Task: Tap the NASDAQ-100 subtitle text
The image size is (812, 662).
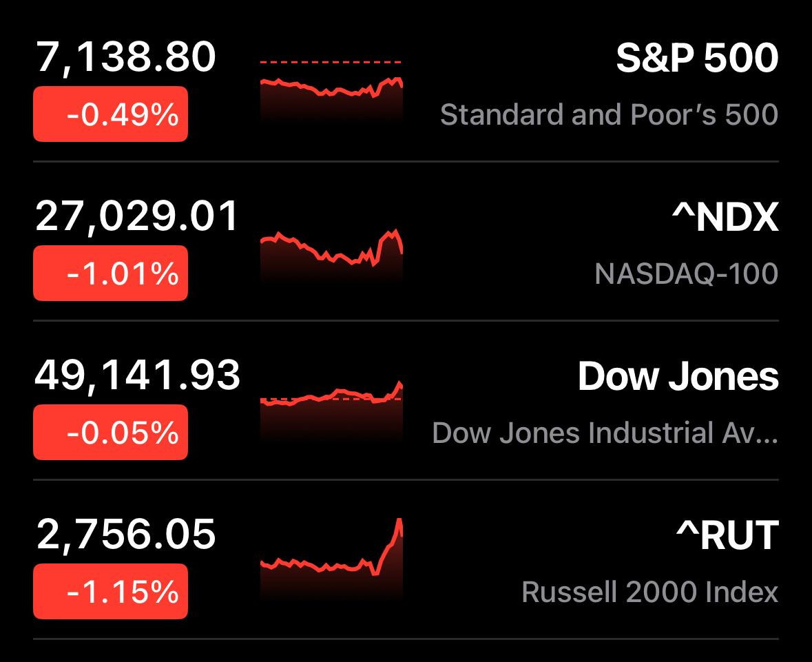Action: tap(686, 273)
